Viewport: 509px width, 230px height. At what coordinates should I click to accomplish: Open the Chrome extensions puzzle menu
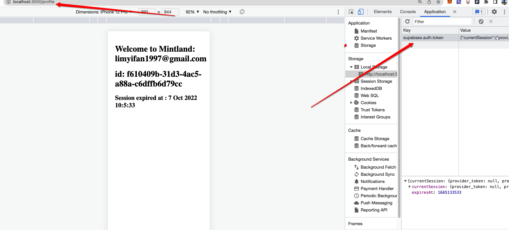point(486,2)
